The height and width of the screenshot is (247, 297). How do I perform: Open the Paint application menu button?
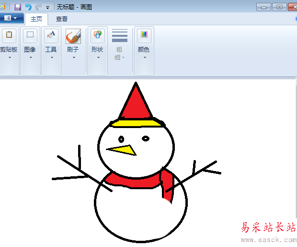tap(11, 18)
